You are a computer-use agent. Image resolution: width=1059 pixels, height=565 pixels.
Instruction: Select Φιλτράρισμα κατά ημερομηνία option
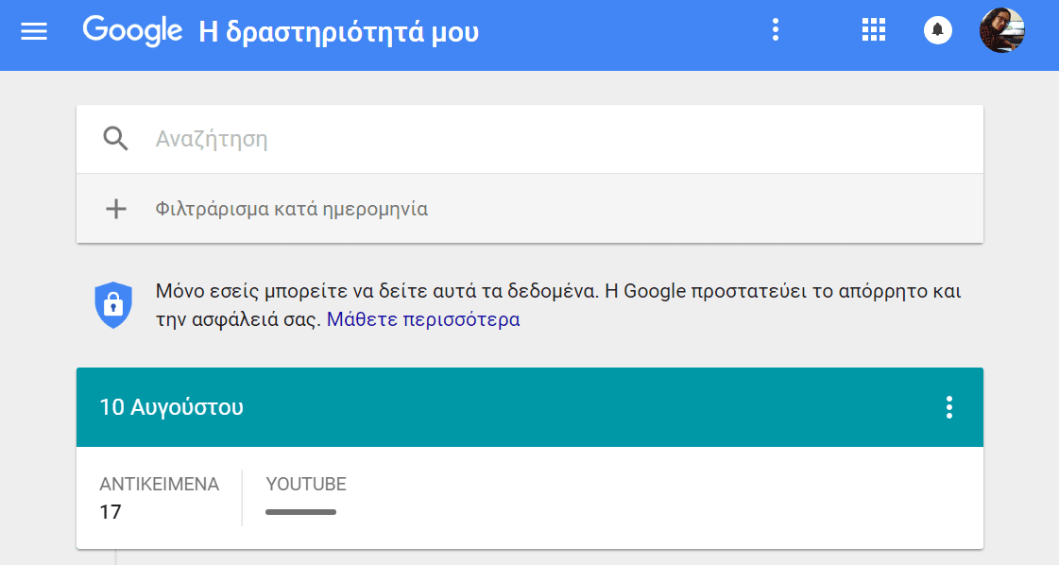[x=292, y=209]
